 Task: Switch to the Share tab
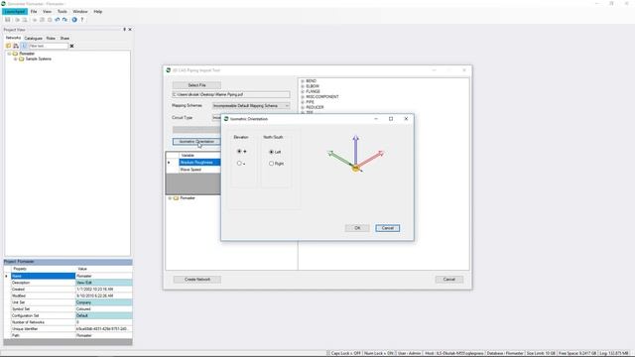tap(64, 38)
